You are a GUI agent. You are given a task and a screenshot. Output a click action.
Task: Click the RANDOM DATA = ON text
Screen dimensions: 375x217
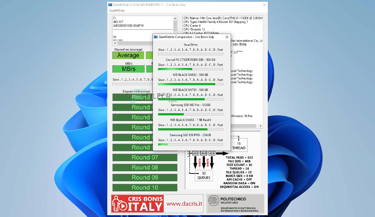pyautogui.click(x=239, y=183)
